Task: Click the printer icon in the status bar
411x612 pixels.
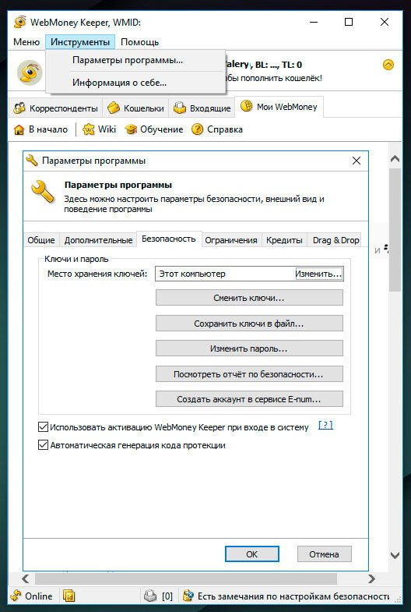Action: pos(150,596)
